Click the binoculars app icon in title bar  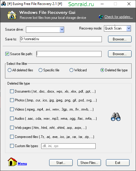tap(4, 4)
